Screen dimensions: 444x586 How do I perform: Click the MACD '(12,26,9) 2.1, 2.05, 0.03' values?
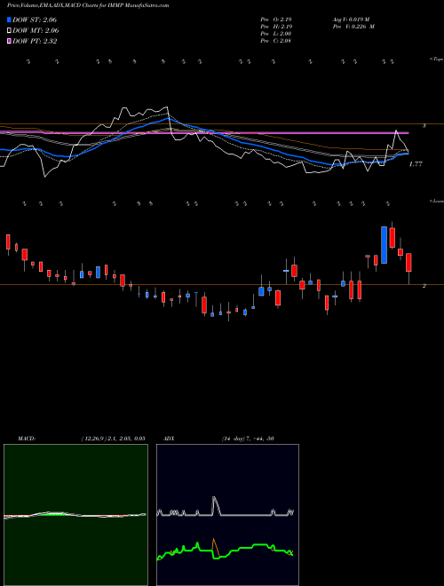pyautogui.click(x=113, y=439)
